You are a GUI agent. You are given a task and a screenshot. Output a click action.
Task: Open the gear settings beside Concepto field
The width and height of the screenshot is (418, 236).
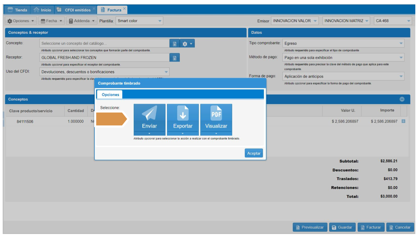pos(187,44)
